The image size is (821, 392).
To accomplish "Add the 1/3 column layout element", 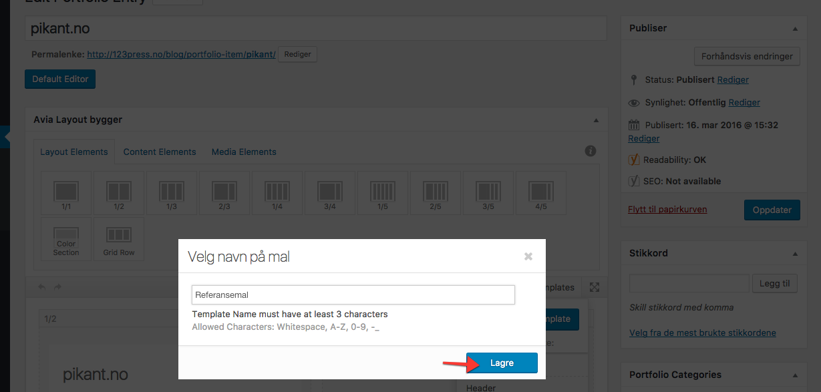I will pyautogui.click(x=172, y=193).
